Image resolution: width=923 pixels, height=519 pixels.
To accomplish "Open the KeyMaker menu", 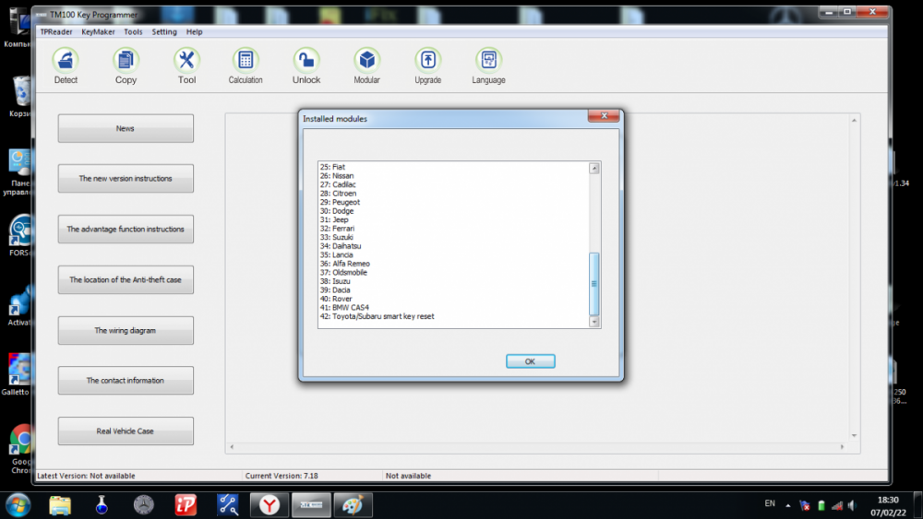I will 98,31.
